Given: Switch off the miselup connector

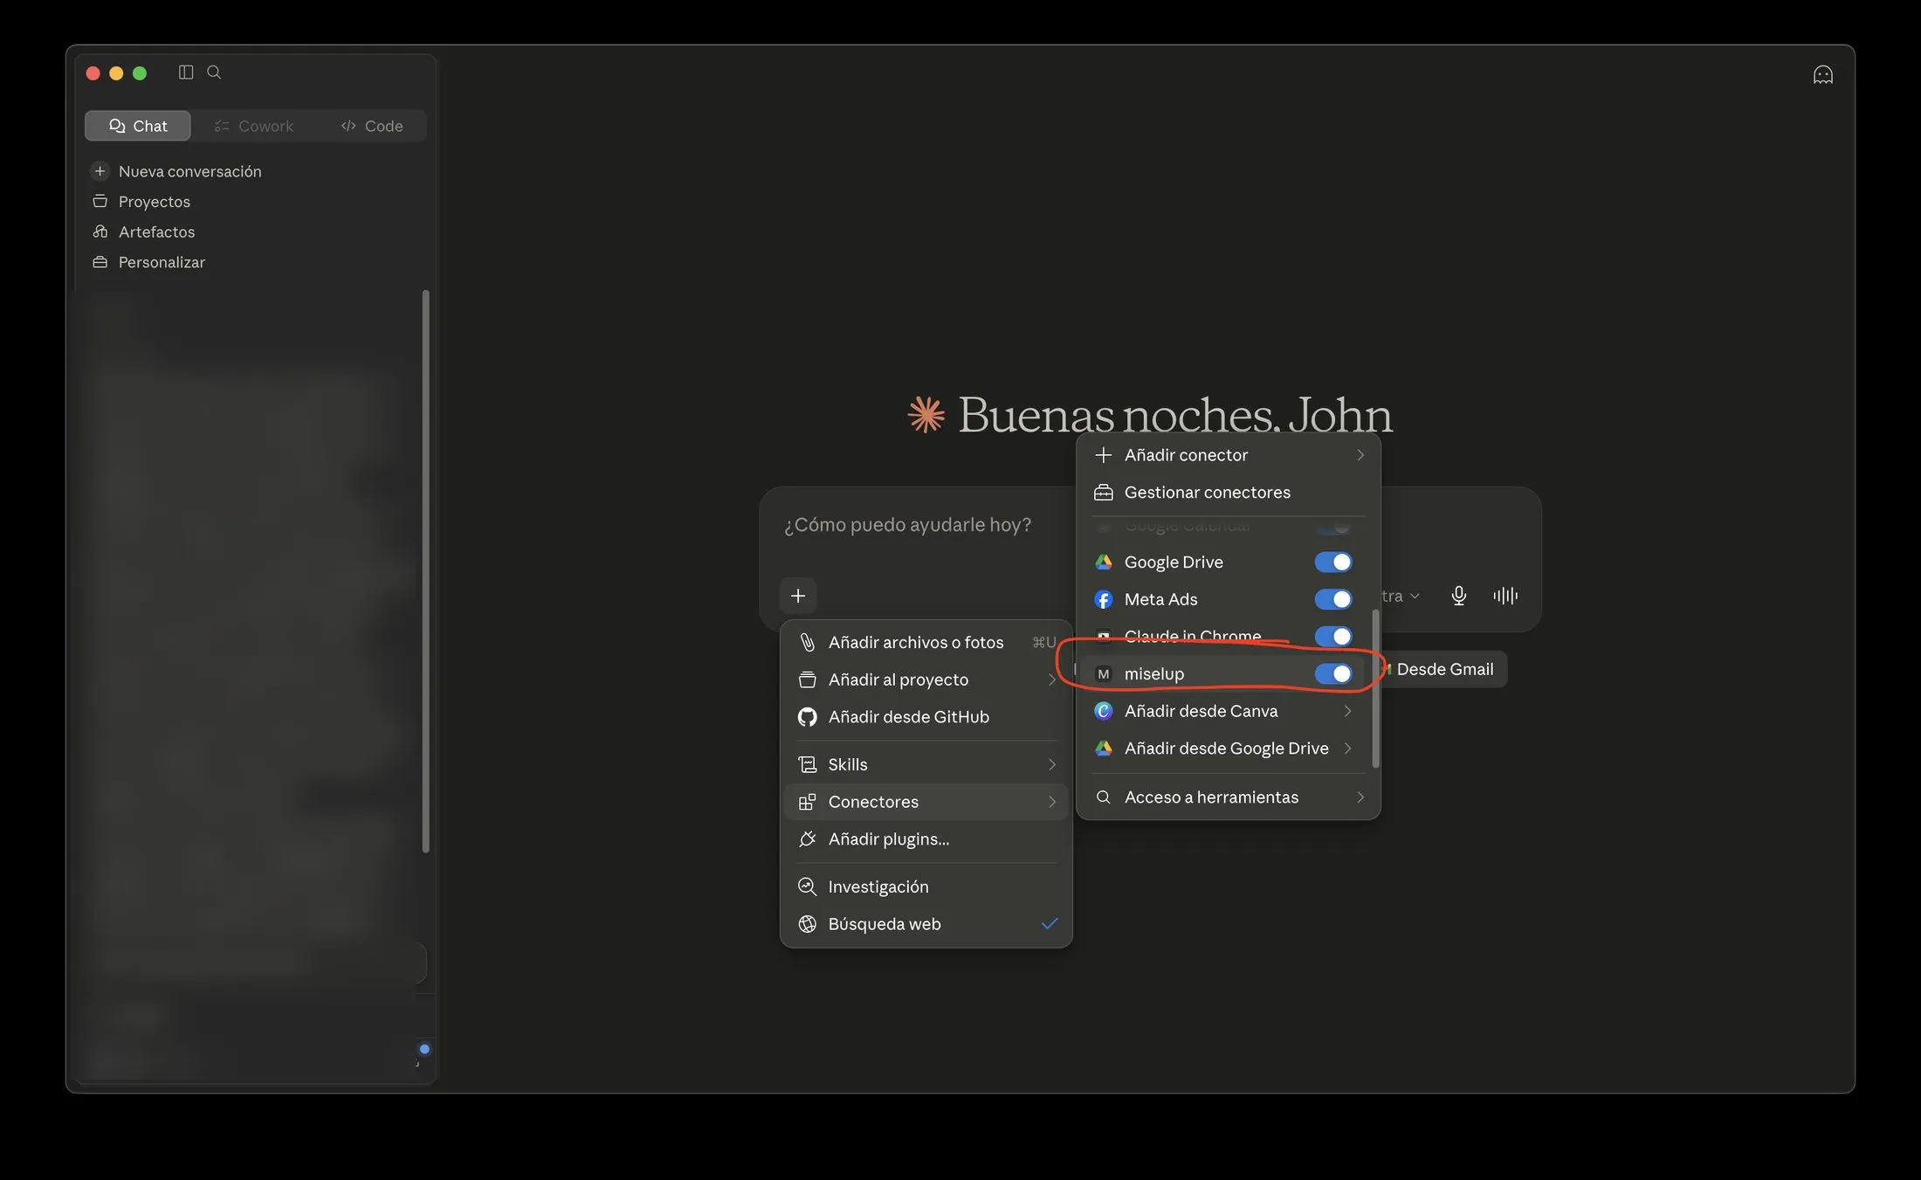Looking at the screenshot, I should click(1332, 673).
